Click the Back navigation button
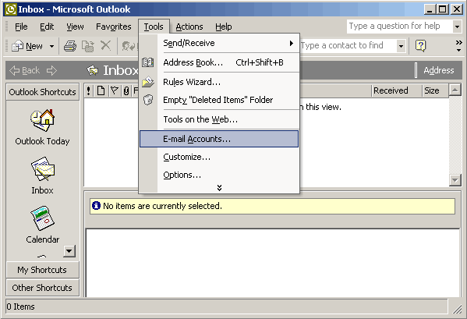The height and width of the screenshot is (319, 467). (25, 71)
